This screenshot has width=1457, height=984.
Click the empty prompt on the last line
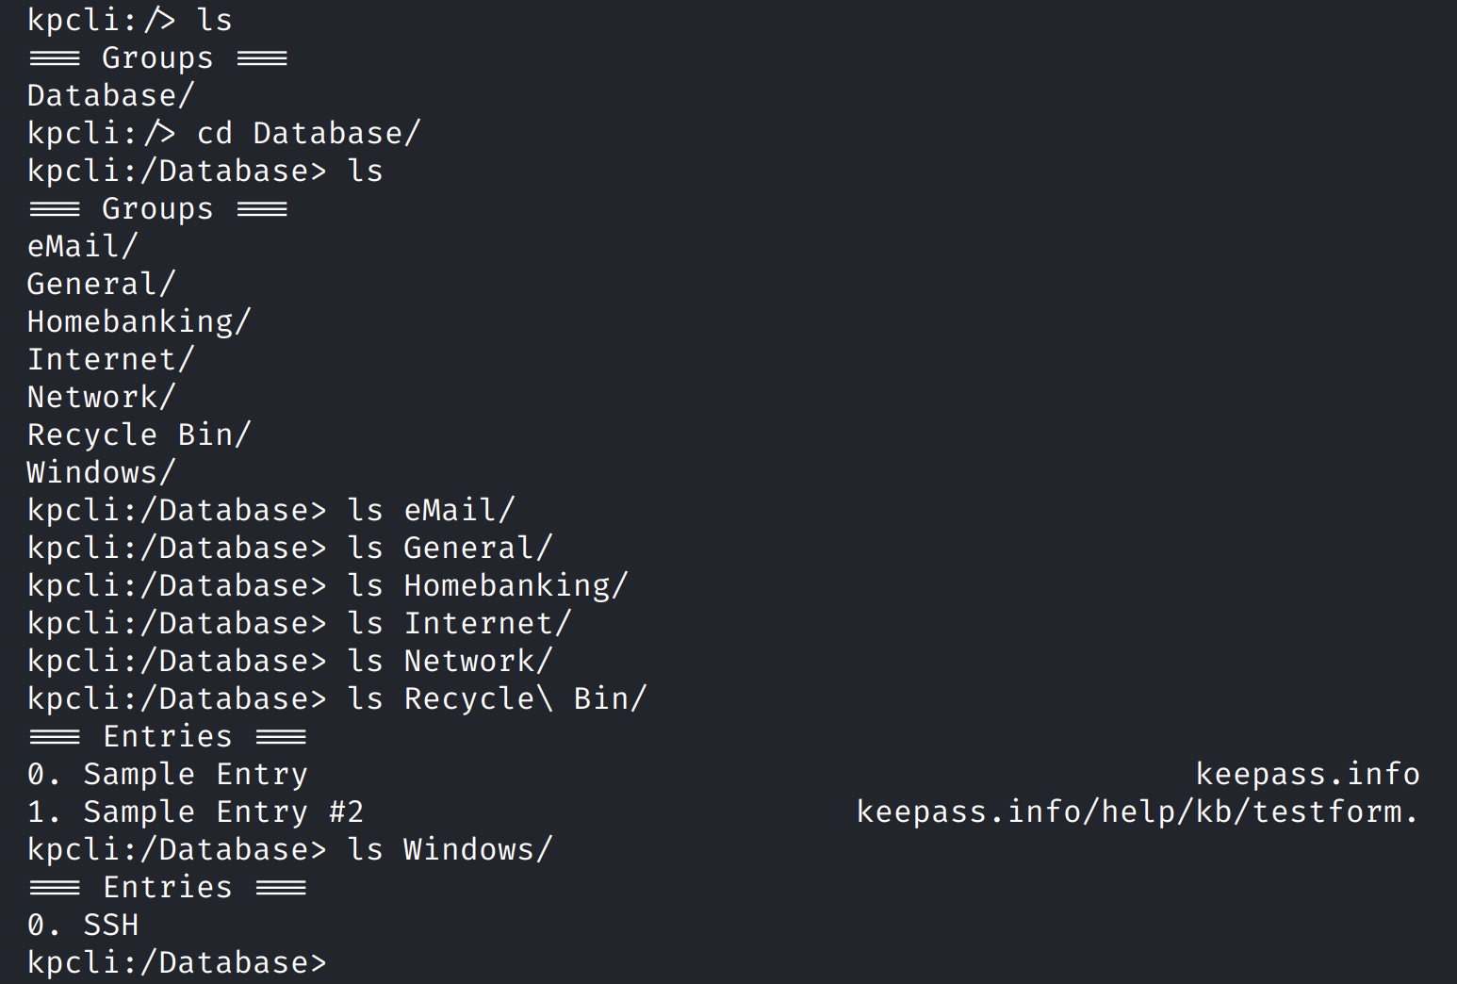pyautogui.click(x=339, y=962)
